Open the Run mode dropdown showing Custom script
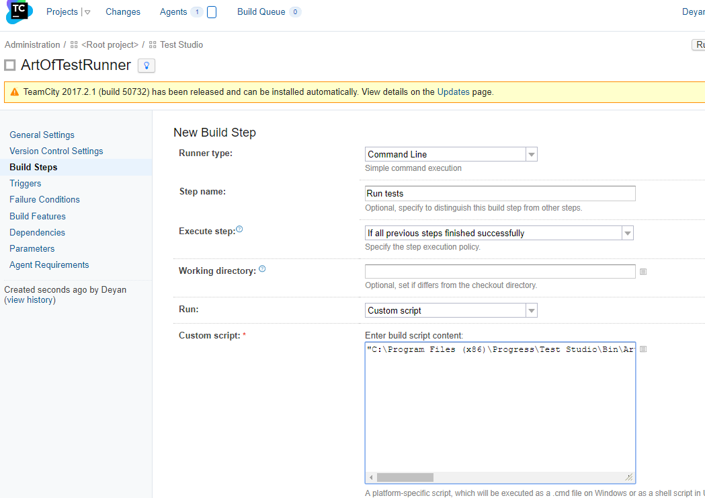The height and width of the screenshot is (498, 705). (x=532, y=311)
